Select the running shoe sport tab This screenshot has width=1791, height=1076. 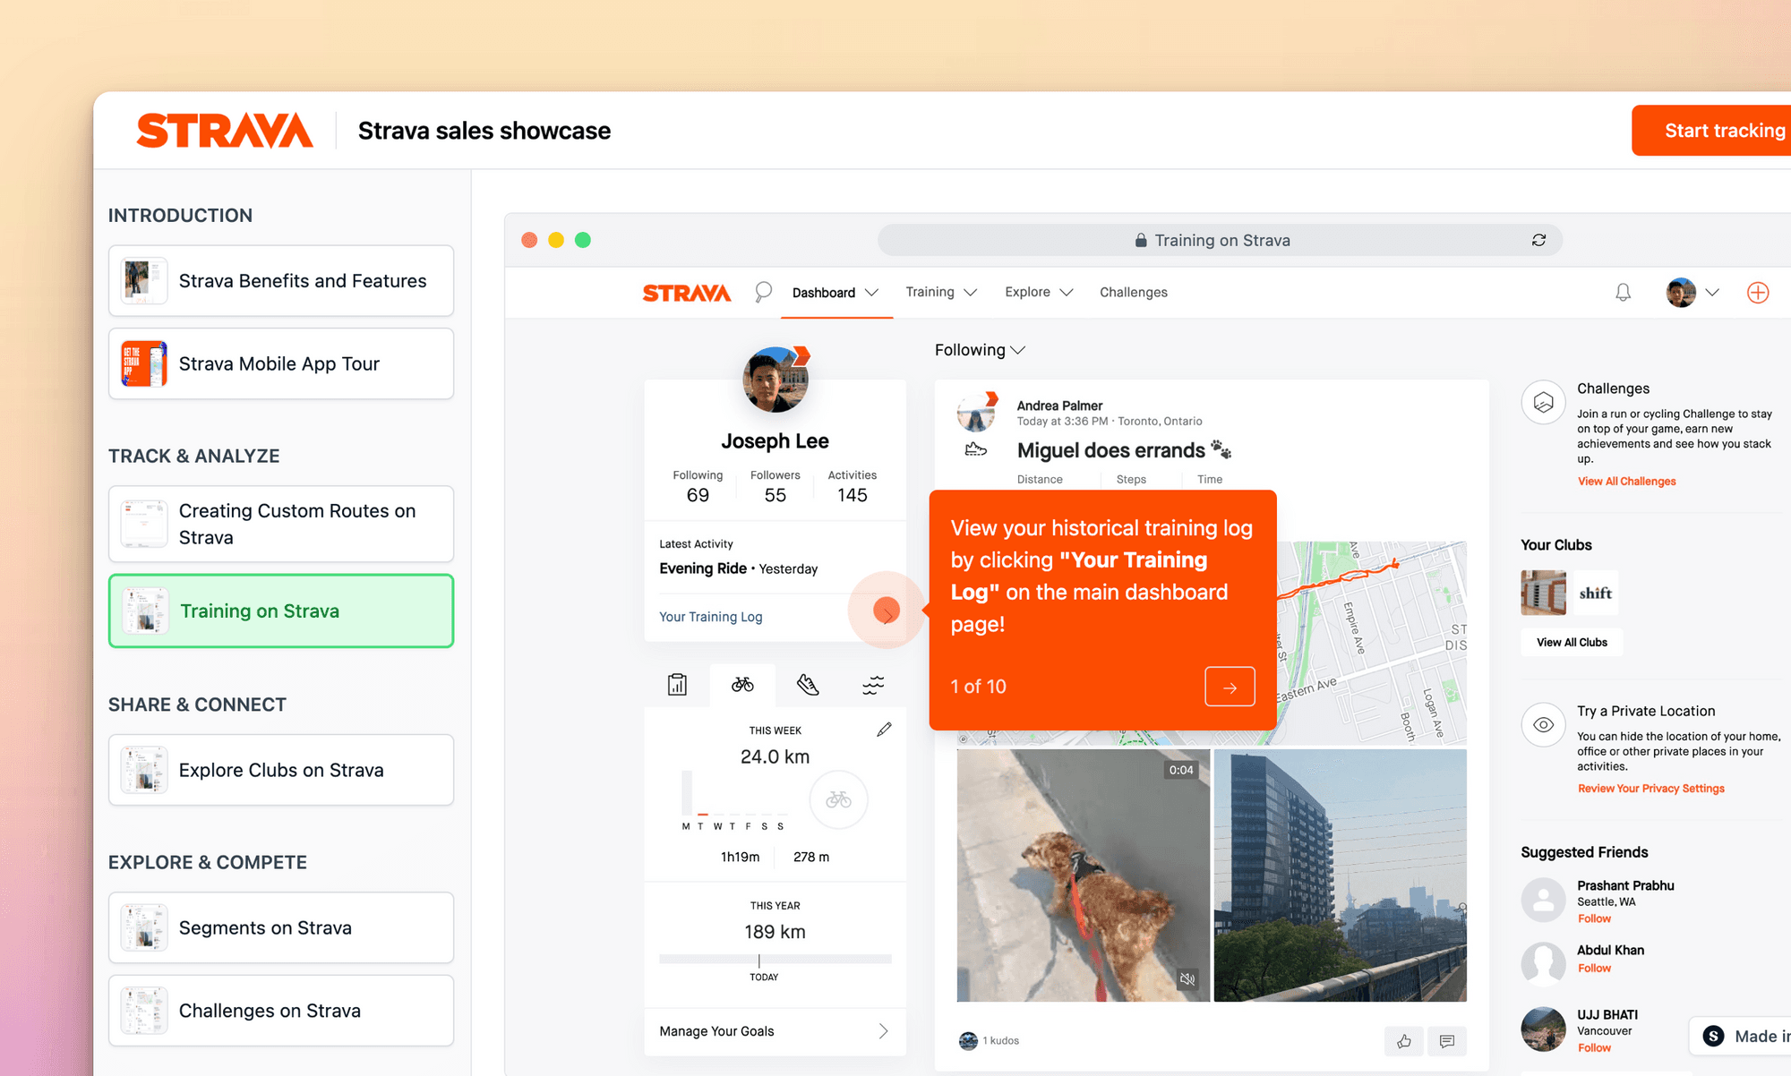point(808,685)
